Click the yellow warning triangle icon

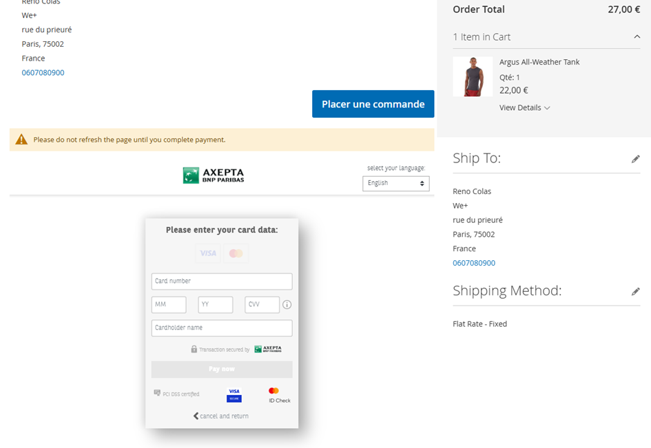[x=21, y=140]
